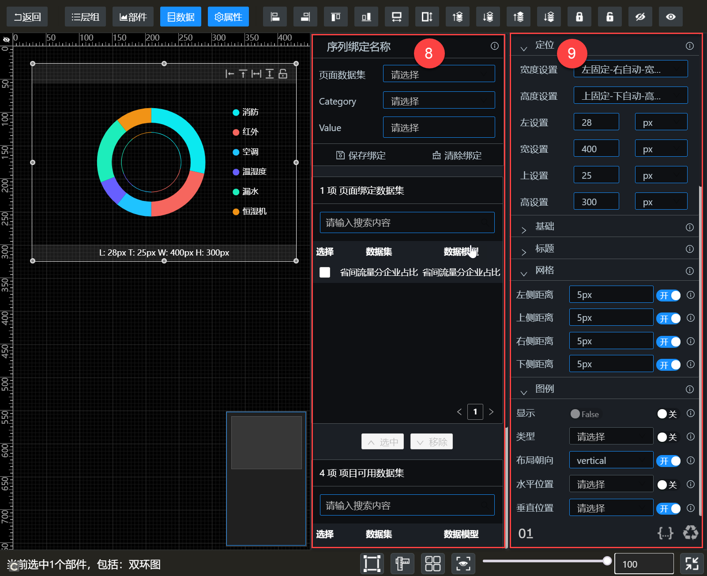
Task: Click the unlock icon on chart component
Action: (283, 74)
